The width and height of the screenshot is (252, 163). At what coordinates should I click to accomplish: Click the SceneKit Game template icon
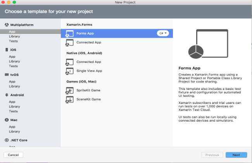pos(69,99)
